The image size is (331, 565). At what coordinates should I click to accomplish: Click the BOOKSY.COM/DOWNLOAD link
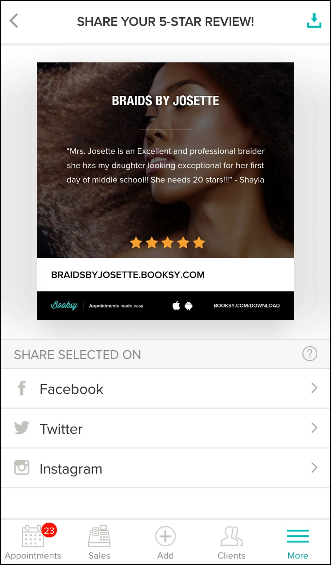pyautogui.click(x=247, y=305)
